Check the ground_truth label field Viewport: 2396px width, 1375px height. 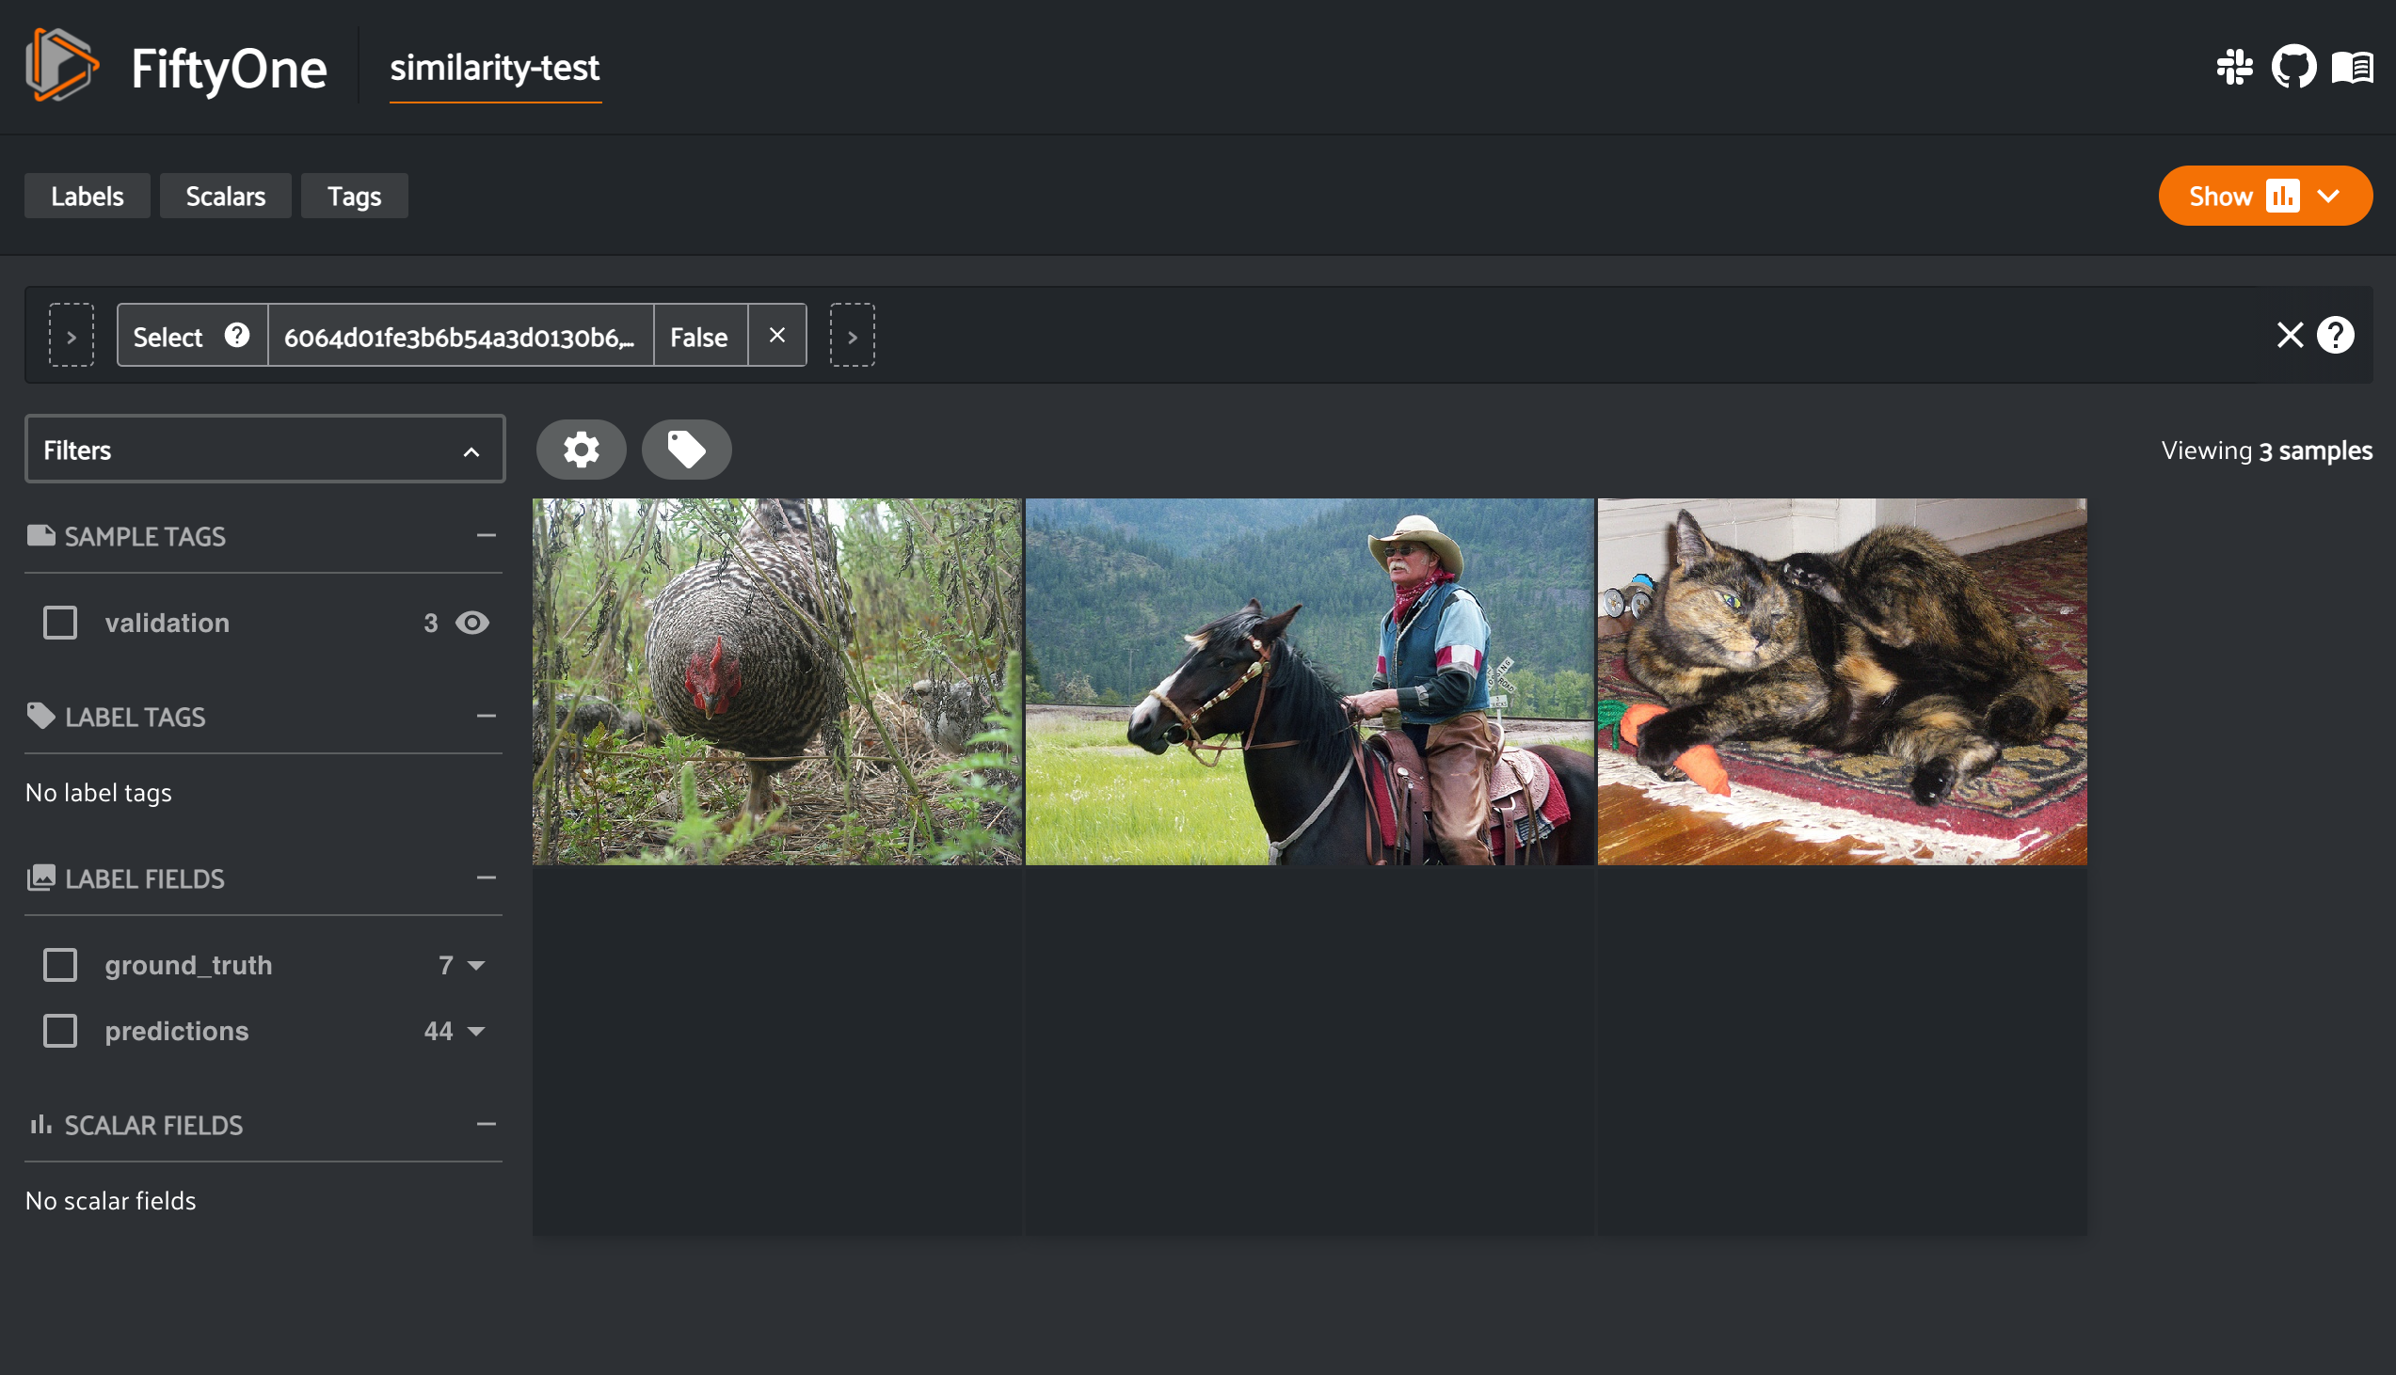click(60, 965)
